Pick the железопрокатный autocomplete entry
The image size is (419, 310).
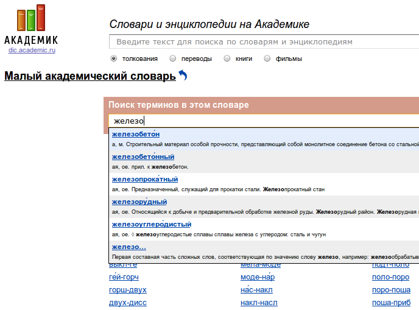point(145,179)
